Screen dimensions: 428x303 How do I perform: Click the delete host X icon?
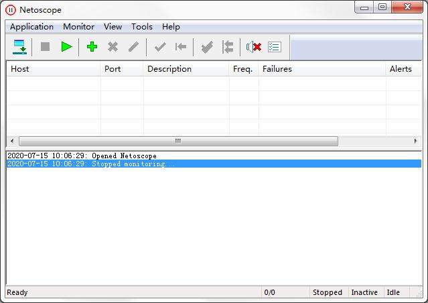coord(113,47)
